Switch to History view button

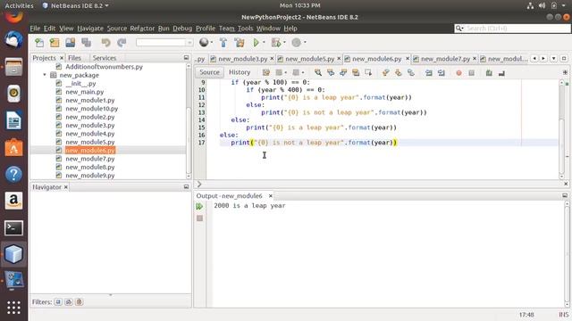click(x=240, y=72)
